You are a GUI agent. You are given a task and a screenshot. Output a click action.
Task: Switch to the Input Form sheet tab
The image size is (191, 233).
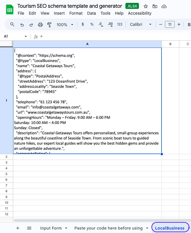[x=51, y=228]
